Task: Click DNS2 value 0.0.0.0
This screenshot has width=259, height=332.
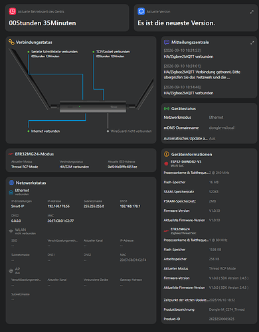Action: pyautogui.click(x=16, y=220)
